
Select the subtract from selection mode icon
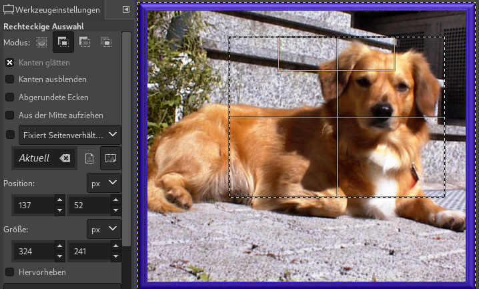pyautogui.click(x=85, y=42)
